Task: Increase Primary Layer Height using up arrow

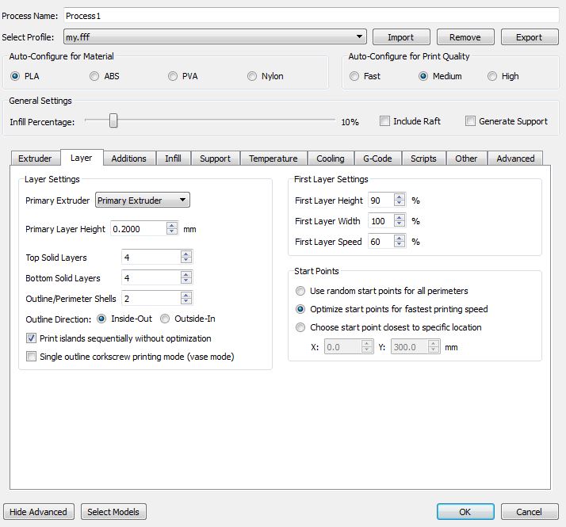Action: pyautogui.click(x=172, y=225)
